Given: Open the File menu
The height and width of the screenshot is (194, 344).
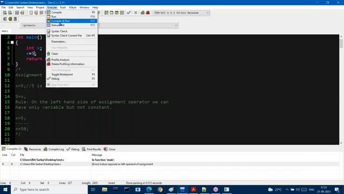Looking at the screenshot, I should tap(4, 8).
